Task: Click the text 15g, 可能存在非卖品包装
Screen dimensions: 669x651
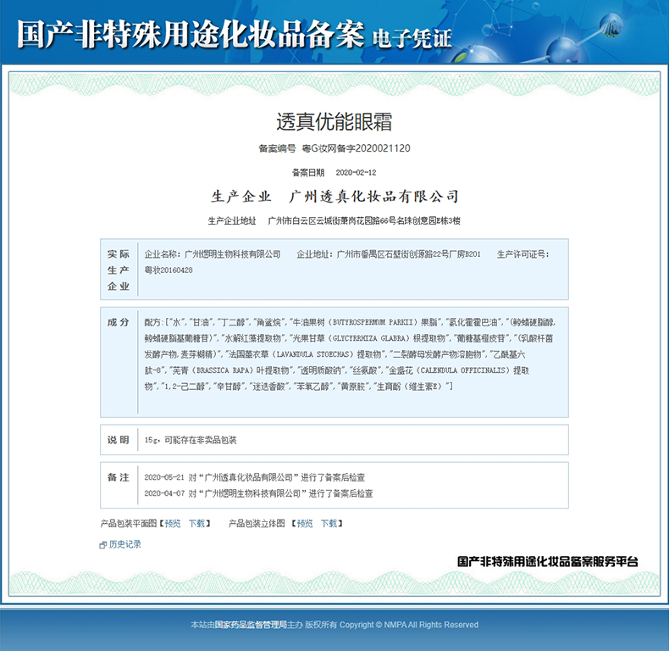Action: pyautogui.click(x=191, y=440)
